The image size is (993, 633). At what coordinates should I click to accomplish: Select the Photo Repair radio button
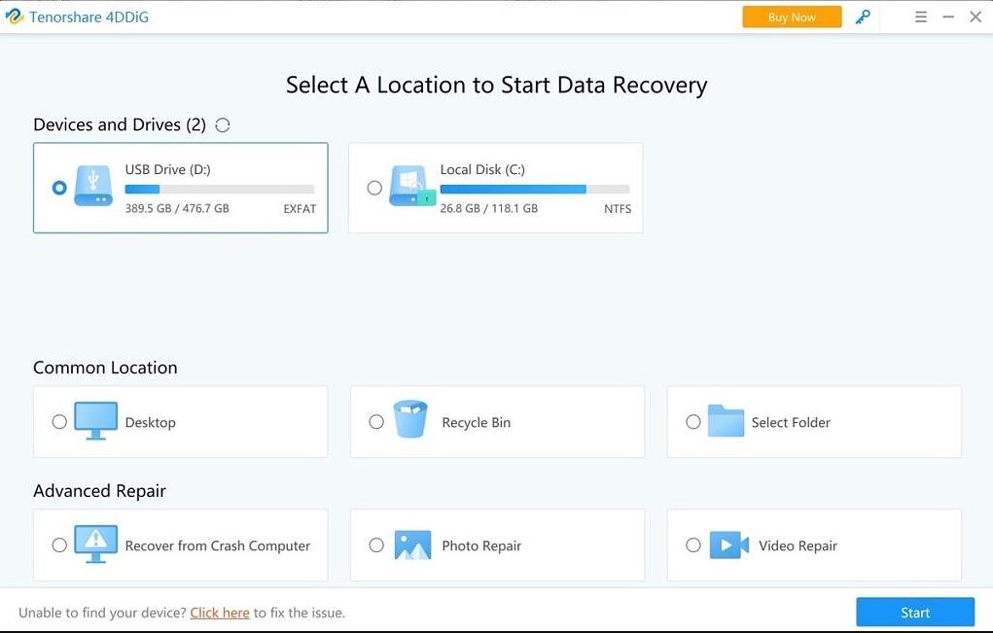coord(376,545)
